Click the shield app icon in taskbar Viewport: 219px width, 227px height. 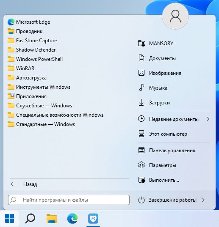click(93, 219)
